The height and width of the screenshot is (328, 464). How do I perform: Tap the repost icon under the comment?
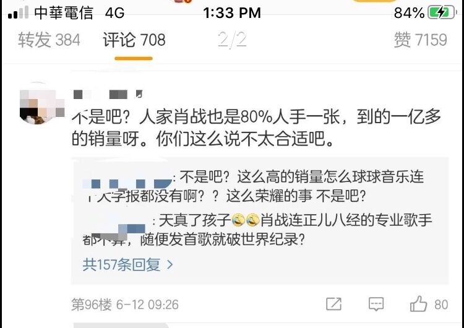click(x=334, y=304)
